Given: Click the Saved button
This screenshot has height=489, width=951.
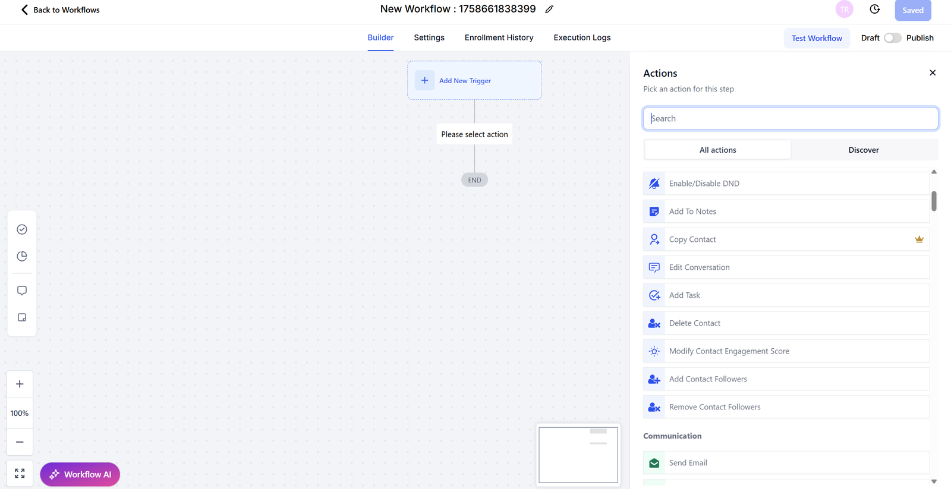Looking at the screenshot, I should pos(913,10).
